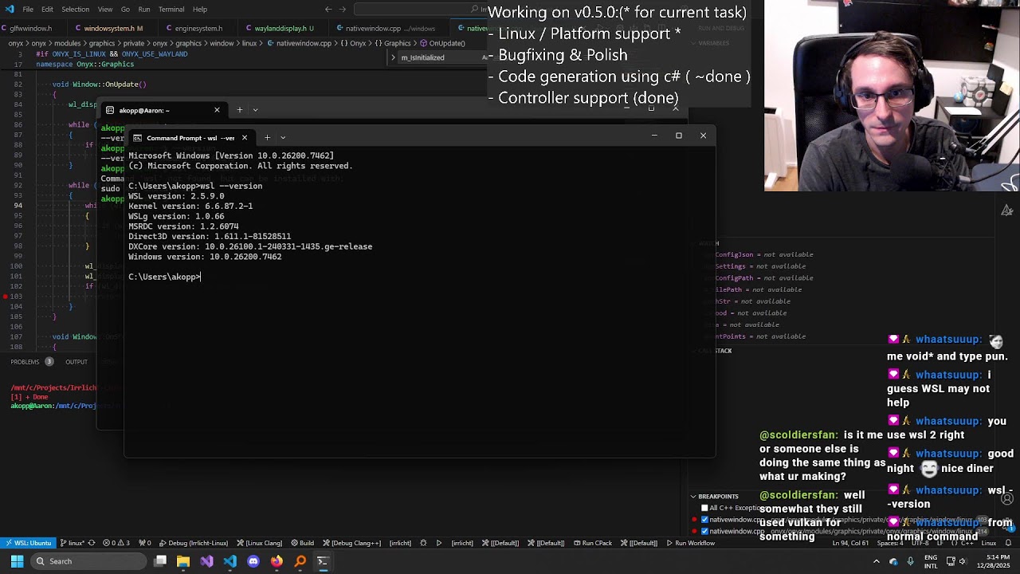The height and width of the screenshot is (574, 1020).
Task: Close the akopp@Aaron terminal tab
Action: coord(217,110)
